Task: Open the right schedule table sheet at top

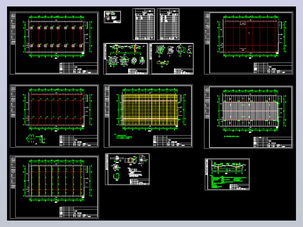Action: point(168,24)
